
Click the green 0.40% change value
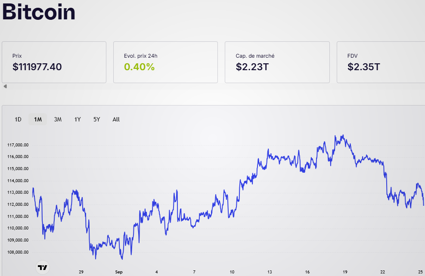tap(139, 67)
